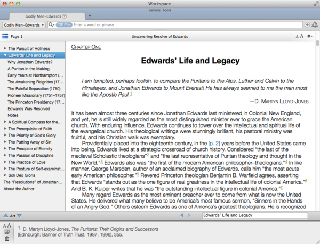Follow footnote 4 after philosopher–theologians

click(286, 162)
